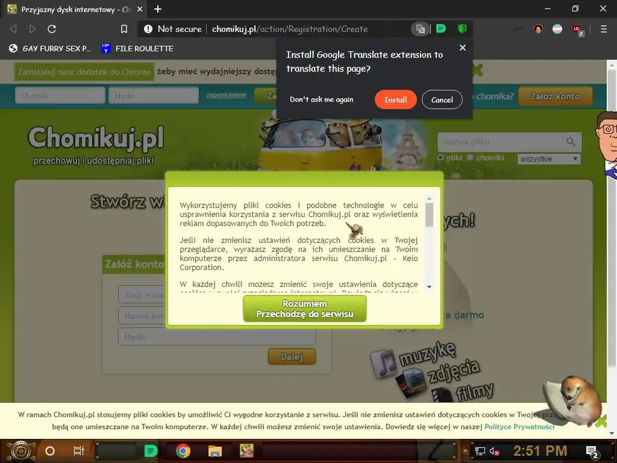Open Task View in the taskbar
Screen dimensions: 617x463
[79, 451]
